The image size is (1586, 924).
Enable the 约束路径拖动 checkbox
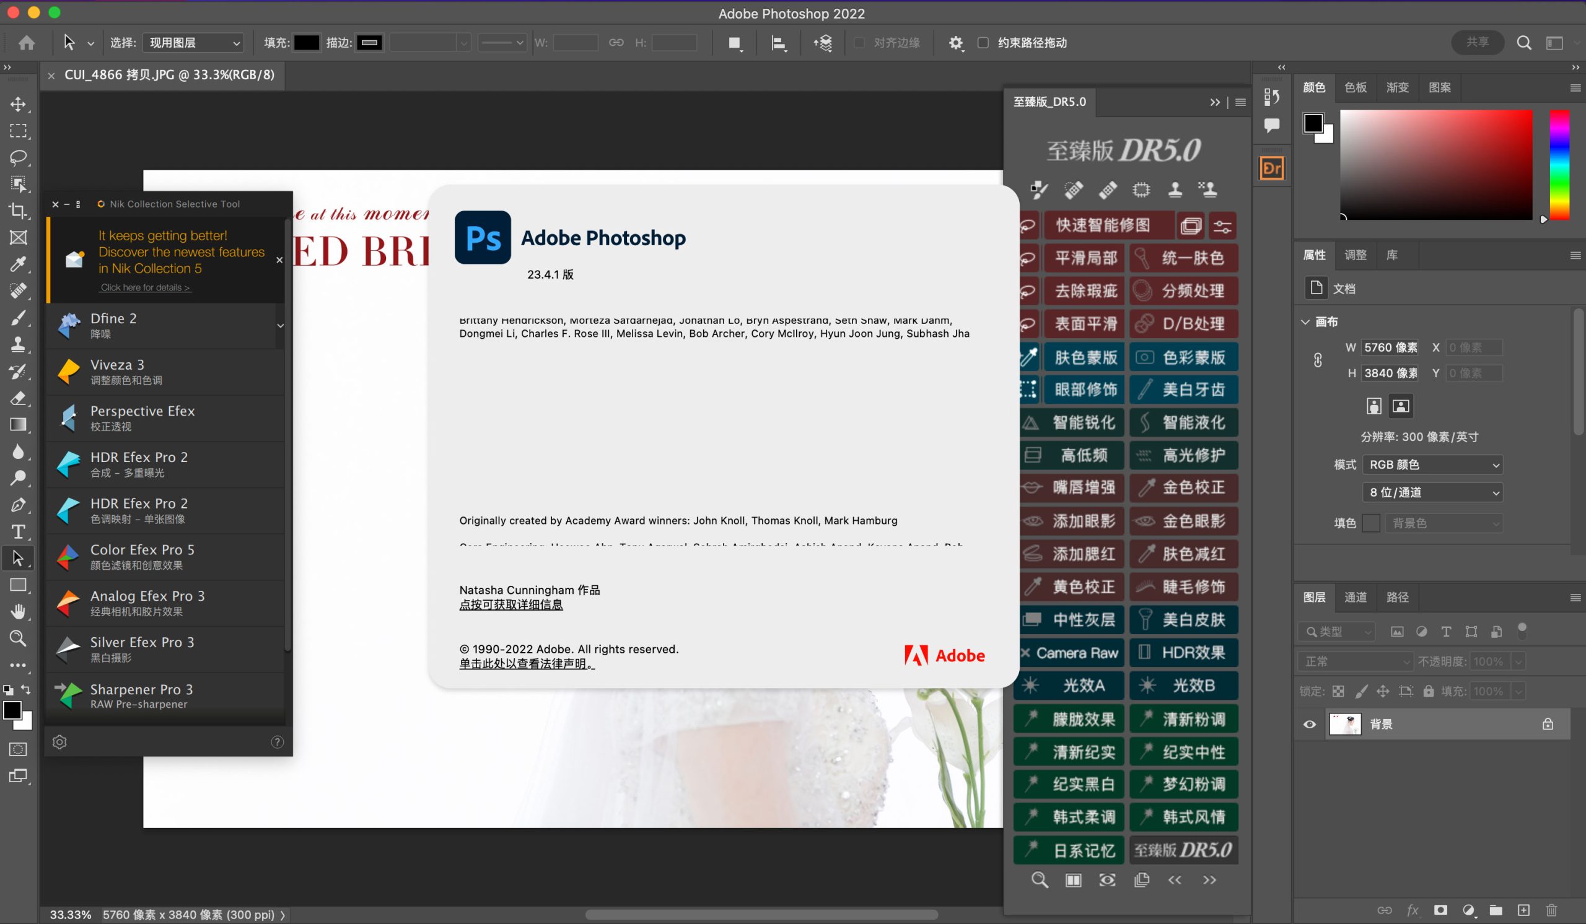pyautogui.click(x=983, y=43)
